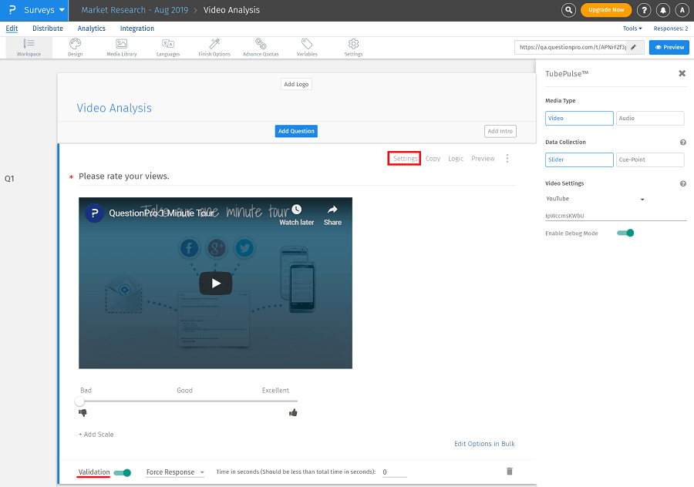
Task: Select Audio media type option
Action: pyautogui.click(x=650, y=119)
